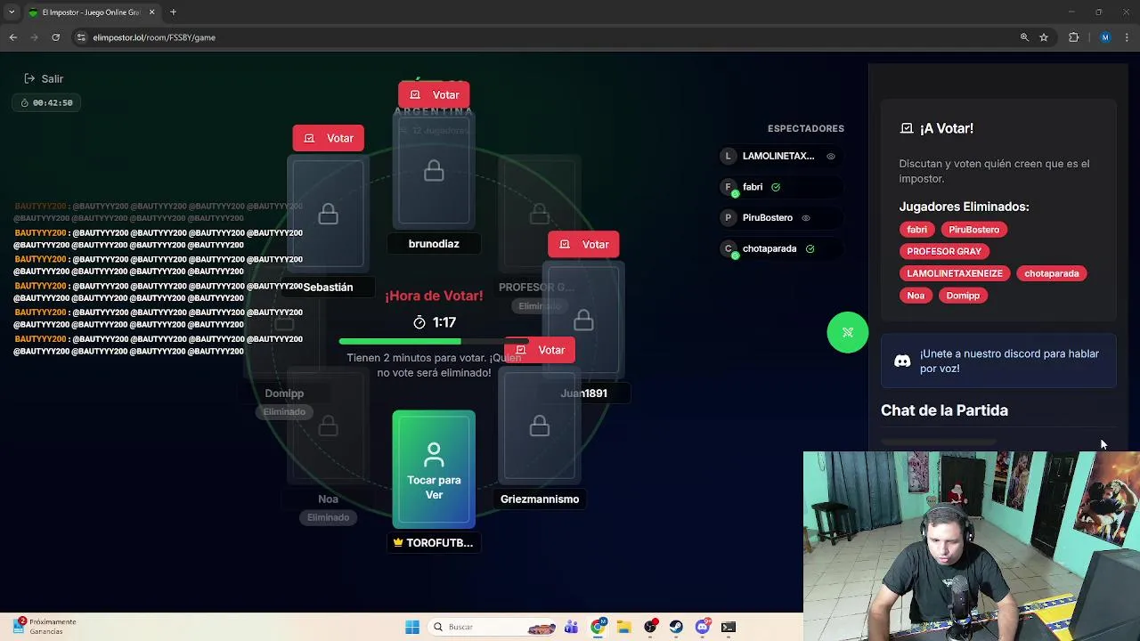Open Discord from the taskbar
The width and height of the screenshot is (1140, 641).
coord(703,627)
